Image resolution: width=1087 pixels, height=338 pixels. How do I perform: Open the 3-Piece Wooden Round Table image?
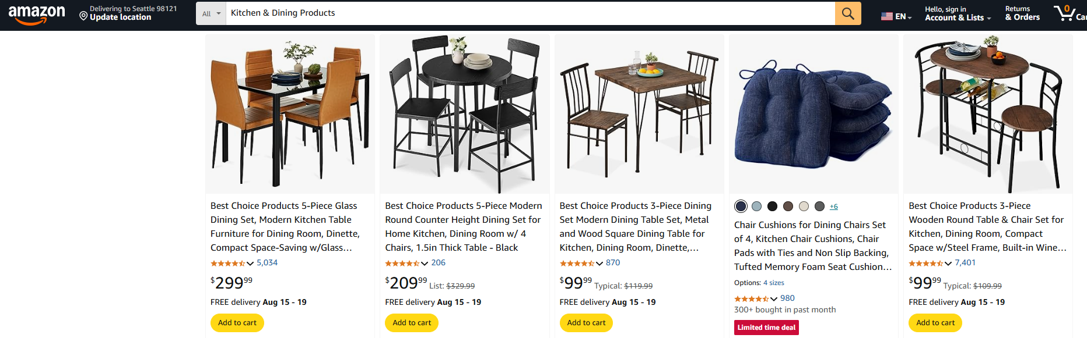pos(988,114)
